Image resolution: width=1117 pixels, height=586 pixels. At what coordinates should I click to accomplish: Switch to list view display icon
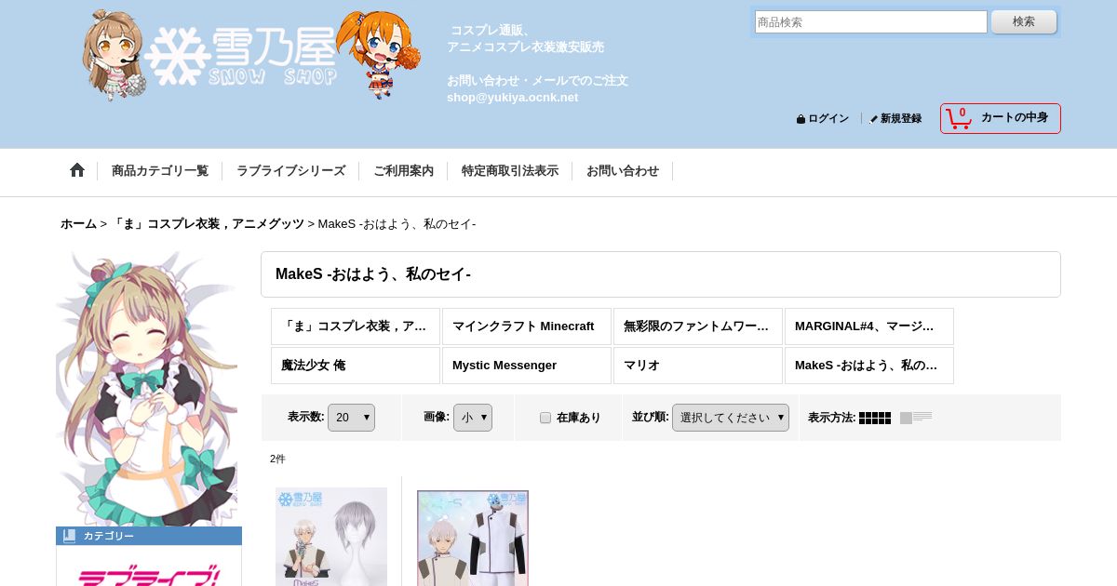pyautogui.click(x=916, y=418)
